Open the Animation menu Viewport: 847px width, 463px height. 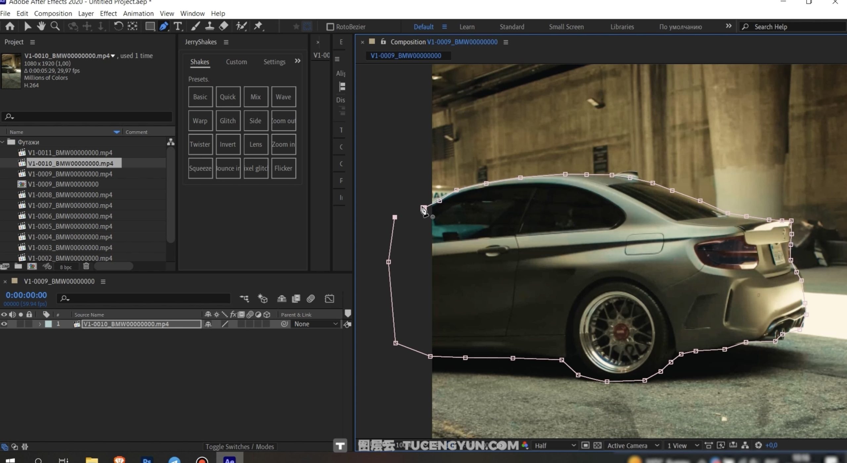tap(138, 14)
